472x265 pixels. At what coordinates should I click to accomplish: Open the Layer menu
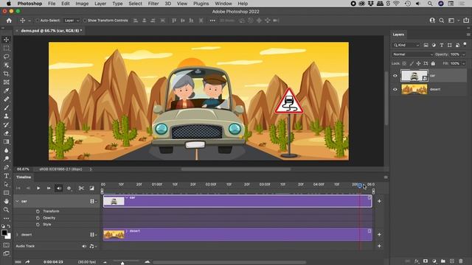click(x=100, y=4)
